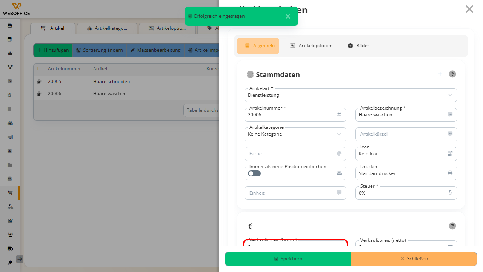
Task: Click the crown icon in left sidebar
Action: pyautogui.click(x=10, y=53)
